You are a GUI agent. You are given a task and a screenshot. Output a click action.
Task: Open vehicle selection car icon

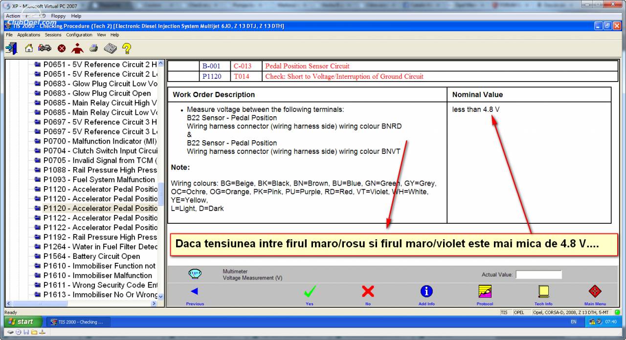[x=45, y=48]
